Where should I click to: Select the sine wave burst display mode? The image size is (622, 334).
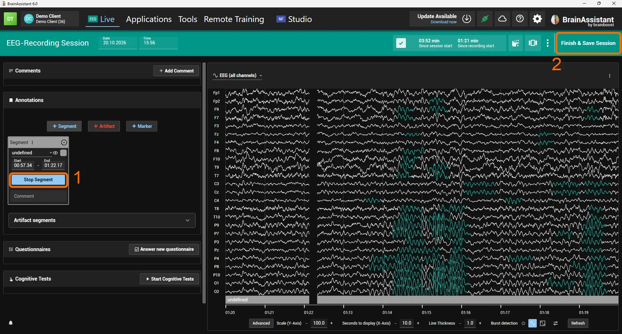tap(532, 323)
